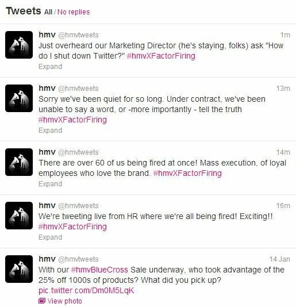The height and width of the screenshot is (307, 296).
Task: Expand the Marketing Director tweet
Action: click(x=51, y=67)
